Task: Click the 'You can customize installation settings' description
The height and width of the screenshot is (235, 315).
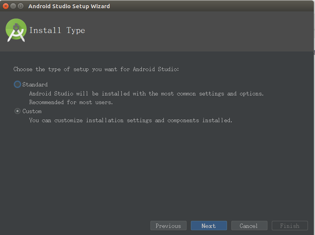Action: coord(131,120)
